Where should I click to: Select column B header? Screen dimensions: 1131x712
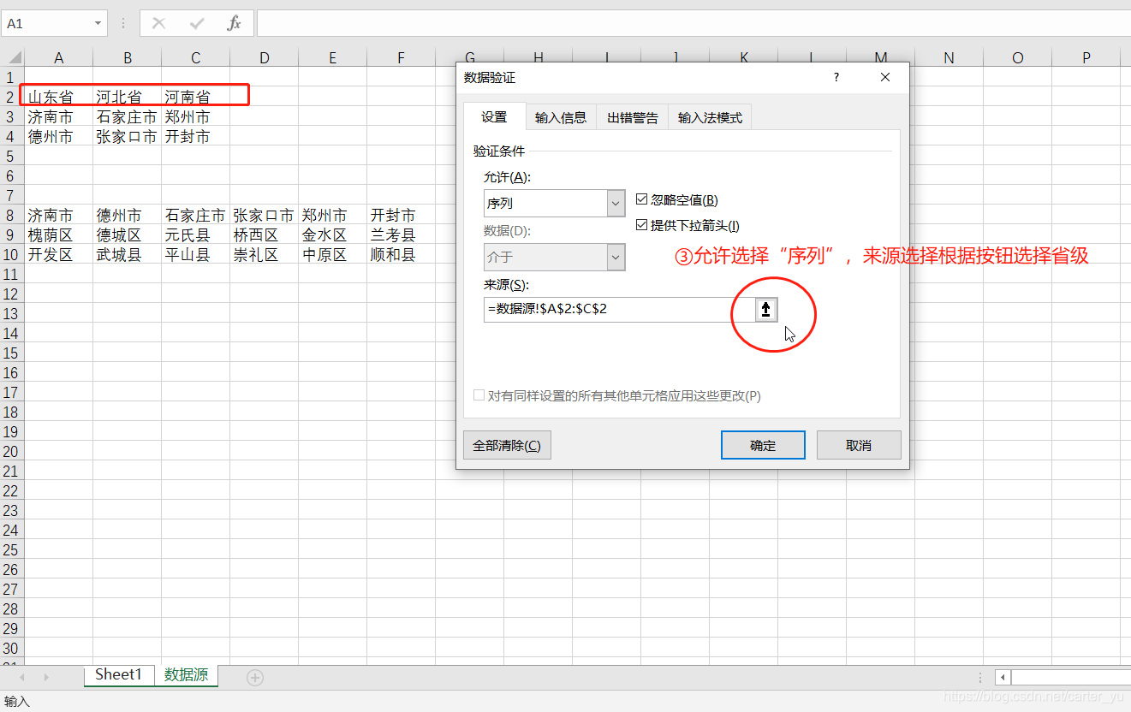tap(127, 57)
